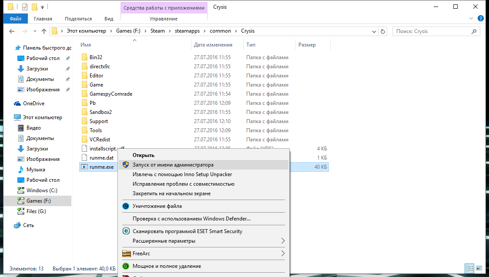The height and width of the screenshot is (277, 489).
Task: Select the Sandbox2 folder
Action: (100, 112)
